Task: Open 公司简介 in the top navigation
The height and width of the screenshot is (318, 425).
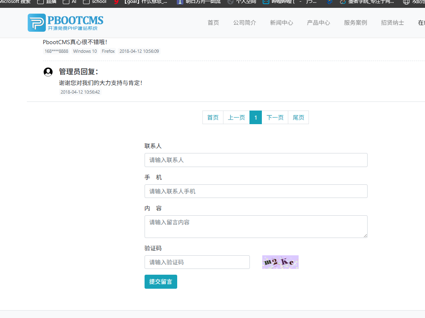Action: point(245,23)
